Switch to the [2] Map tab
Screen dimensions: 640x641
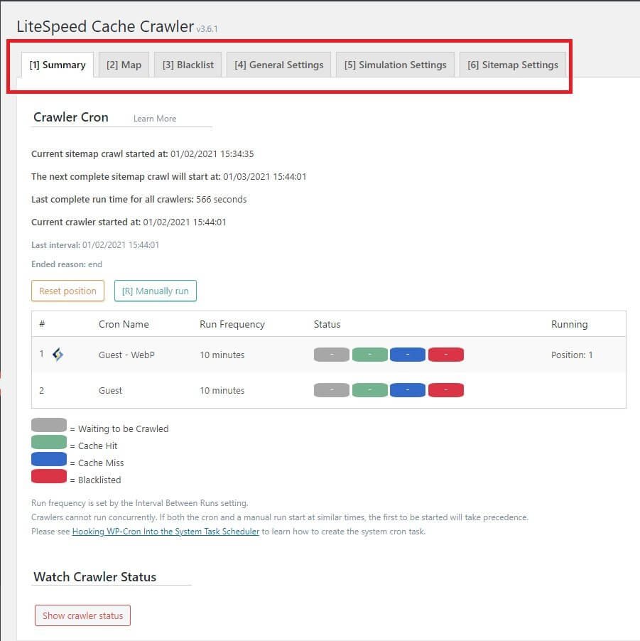click(x=124, y=65)
